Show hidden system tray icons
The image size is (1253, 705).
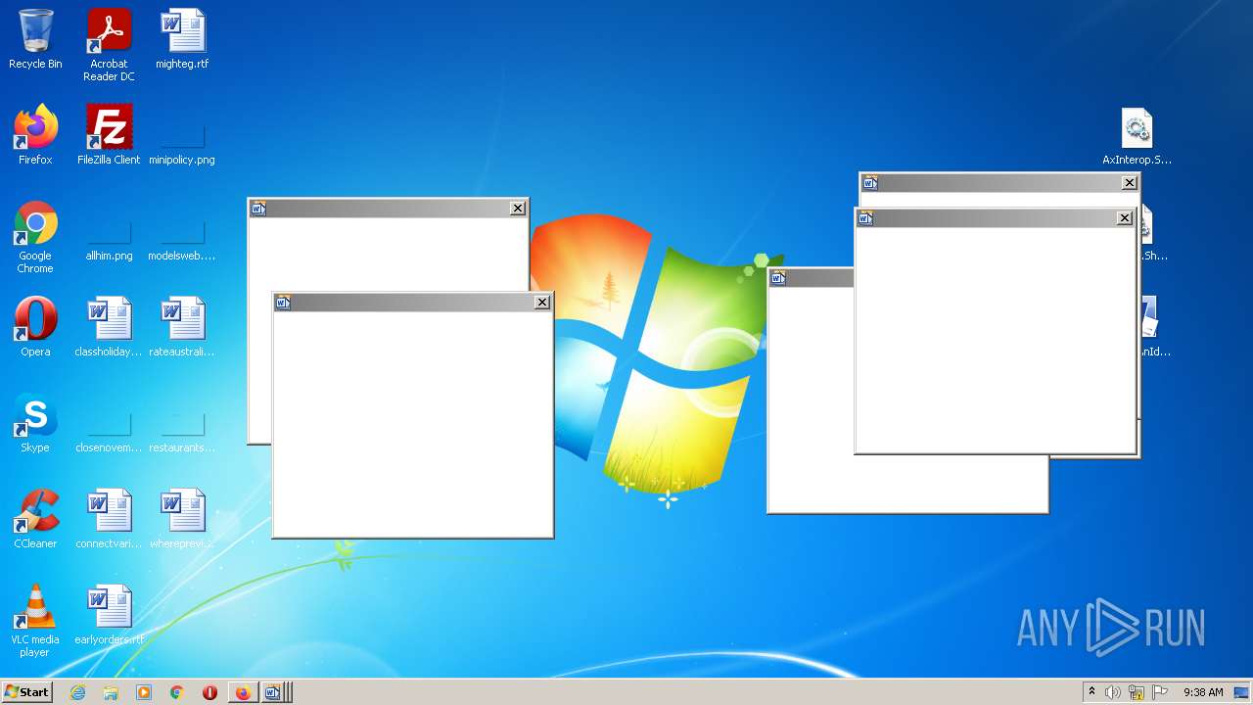pos(1091,692)
